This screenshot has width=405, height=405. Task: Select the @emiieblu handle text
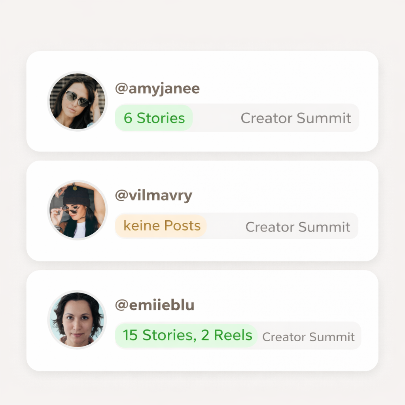coord(155,305)
